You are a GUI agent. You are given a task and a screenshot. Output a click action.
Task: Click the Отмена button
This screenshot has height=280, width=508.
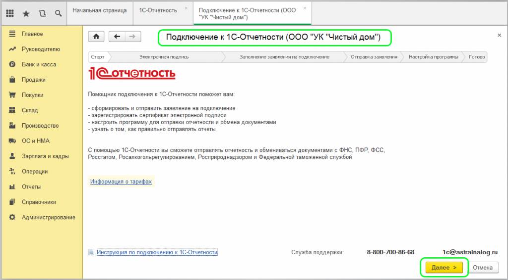(x=482, y=268)
